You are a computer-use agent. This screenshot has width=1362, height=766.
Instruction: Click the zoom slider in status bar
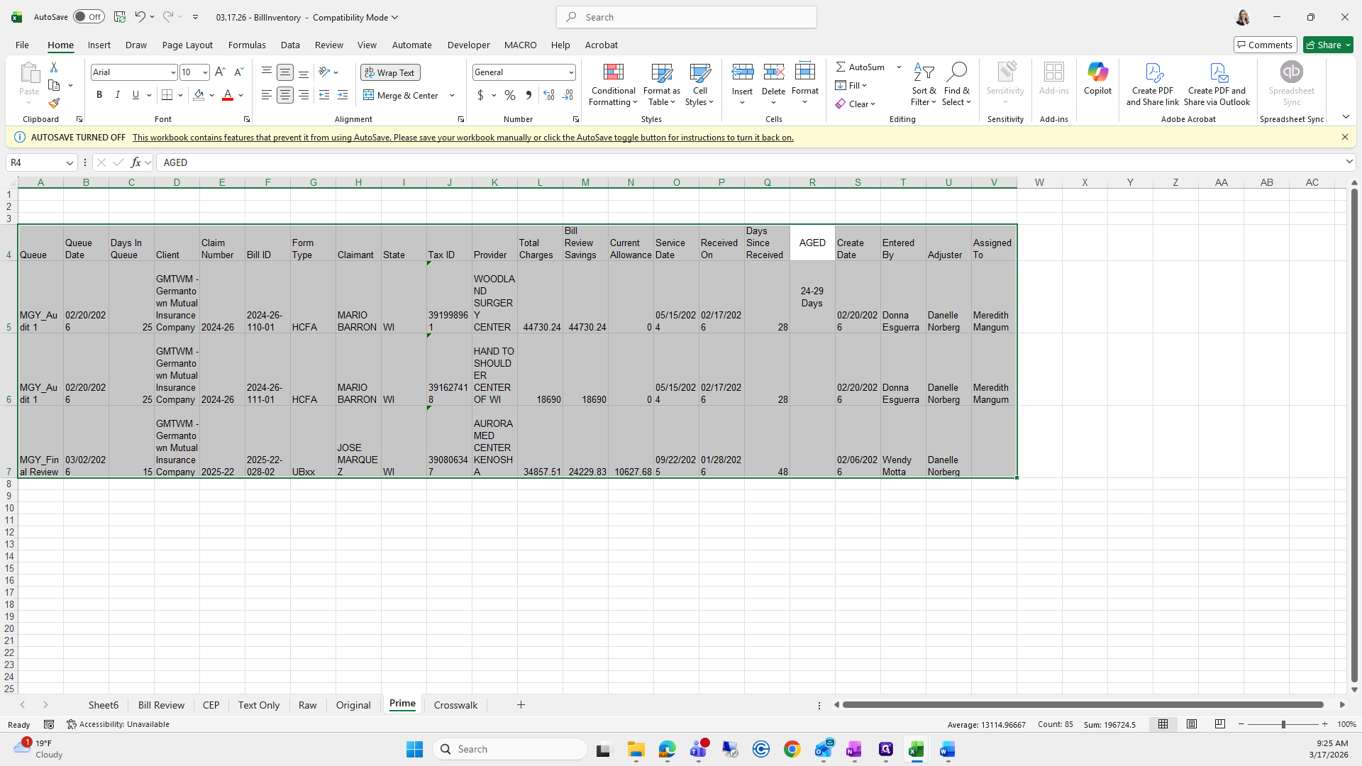(1283, 724)
